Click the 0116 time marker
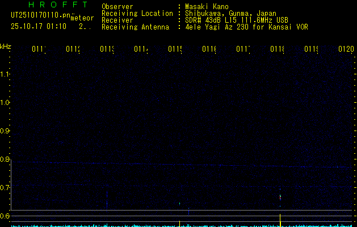Viewport: 357px width, 227px height. pos(209,50)
